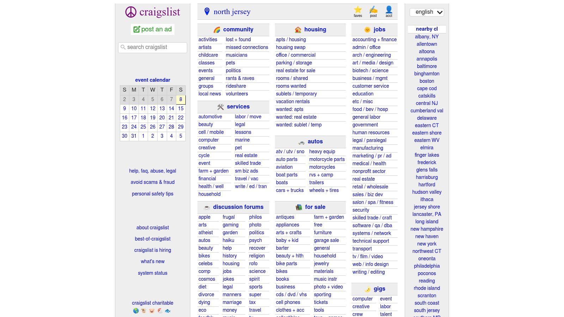Go to new york nearby site
This screenshot has height=317, width=564.
pos(427,244)
